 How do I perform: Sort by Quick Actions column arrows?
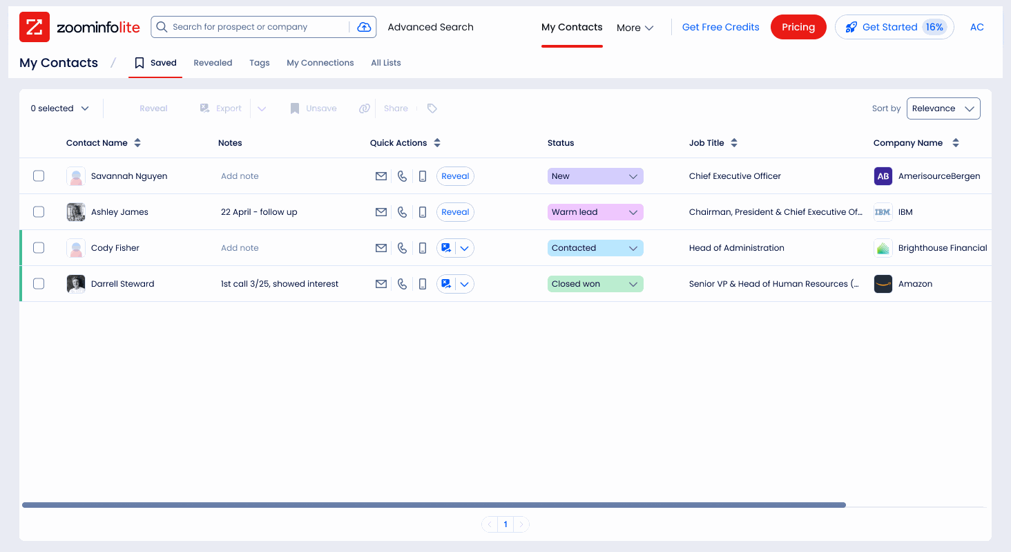tap(437, 143)
